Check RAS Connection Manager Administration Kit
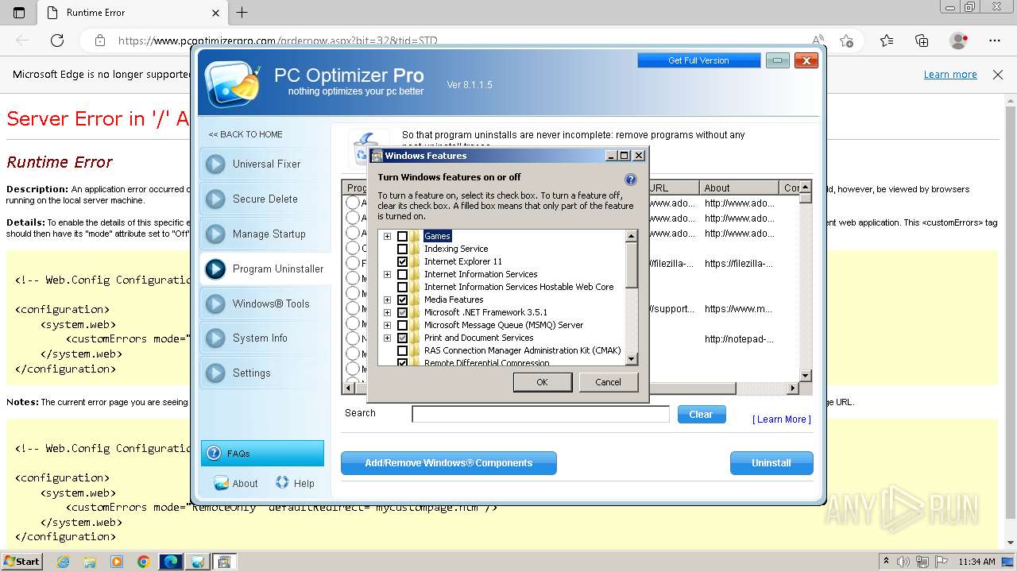Screen dimensions: 1017x572 (403, 351)
